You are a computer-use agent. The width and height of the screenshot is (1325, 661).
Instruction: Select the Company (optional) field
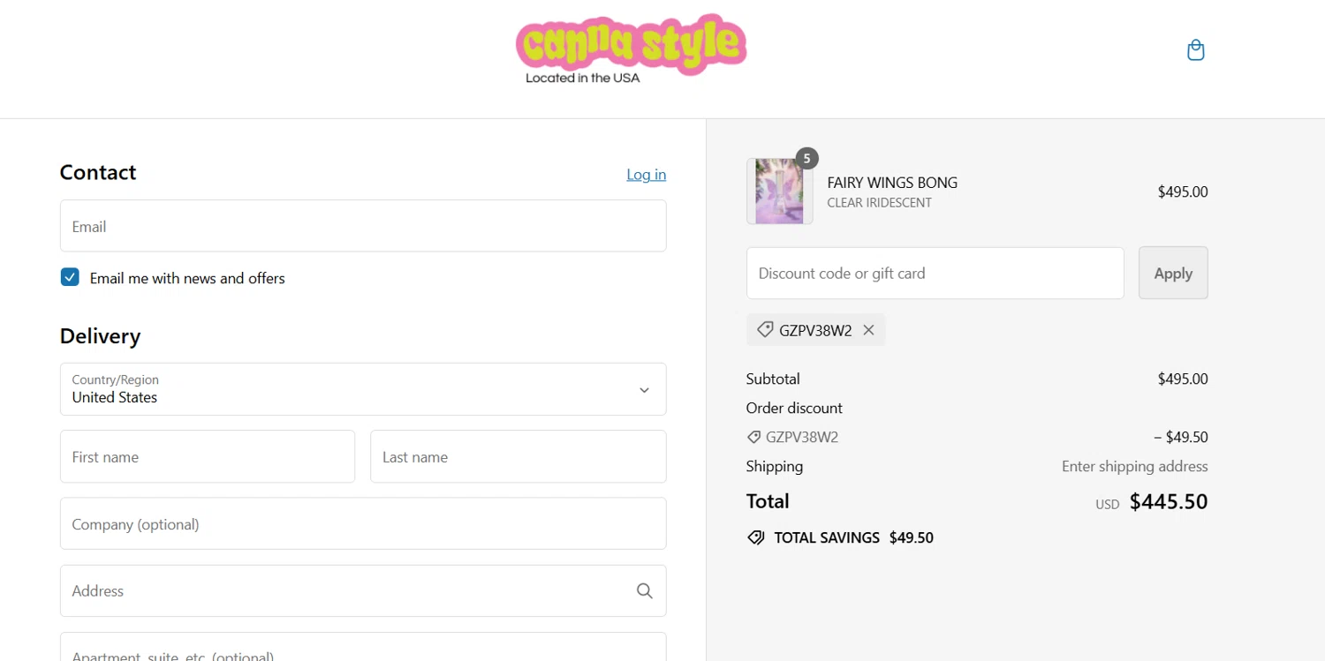click(362, 524)
